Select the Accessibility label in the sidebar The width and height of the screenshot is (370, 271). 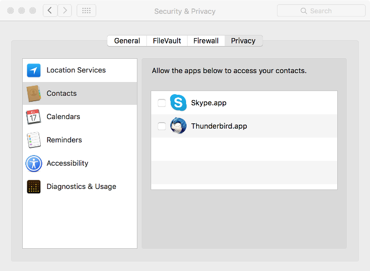67,163
